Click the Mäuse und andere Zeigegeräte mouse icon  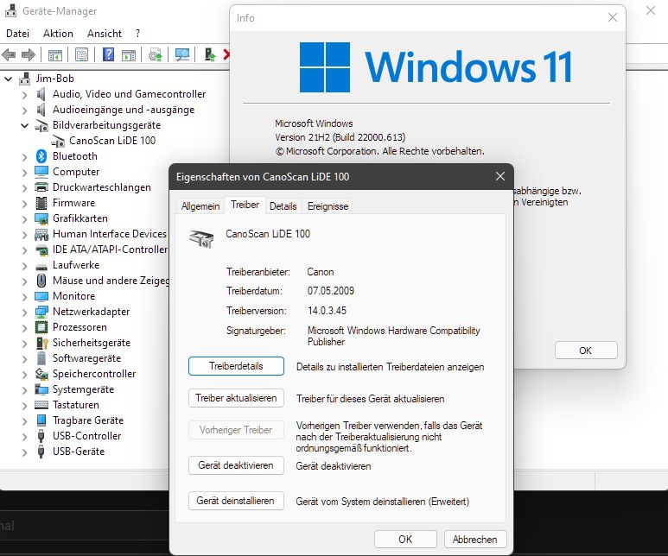41,281
